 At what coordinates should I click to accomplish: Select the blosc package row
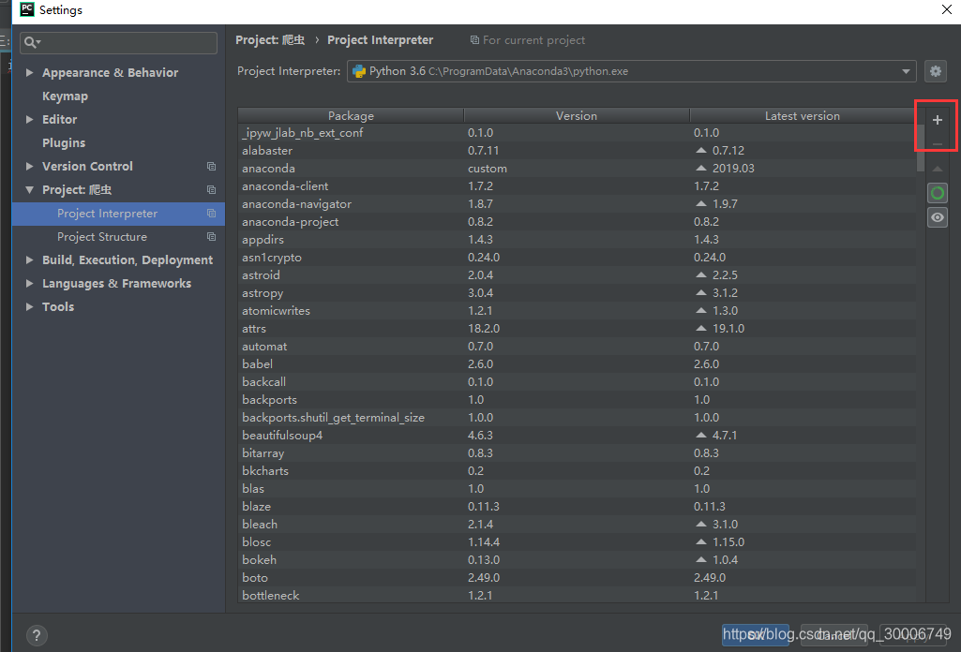tap(577, 541)
